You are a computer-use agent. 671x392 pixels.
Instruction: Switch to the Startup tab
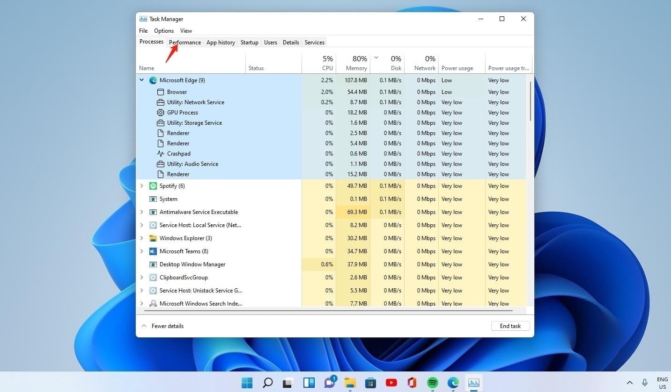250,43
